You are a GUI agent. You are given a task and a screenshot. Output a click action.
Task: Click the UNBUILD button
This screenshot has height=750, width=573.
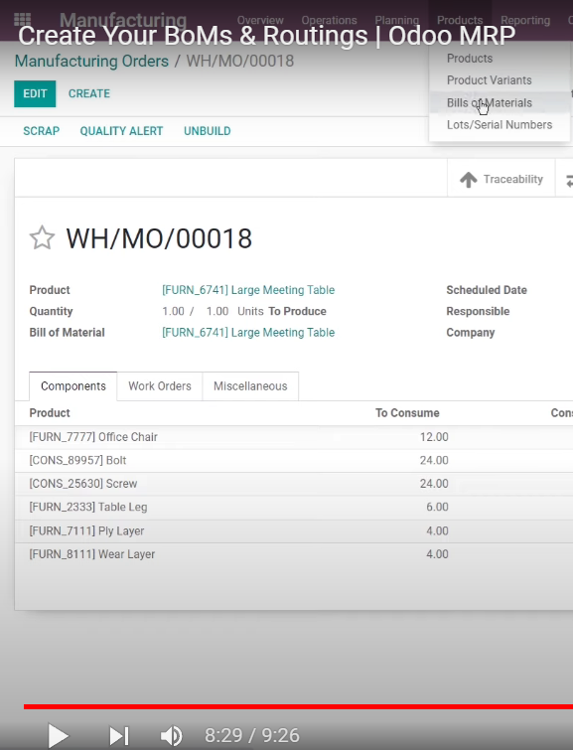click(x=208, y=131)
